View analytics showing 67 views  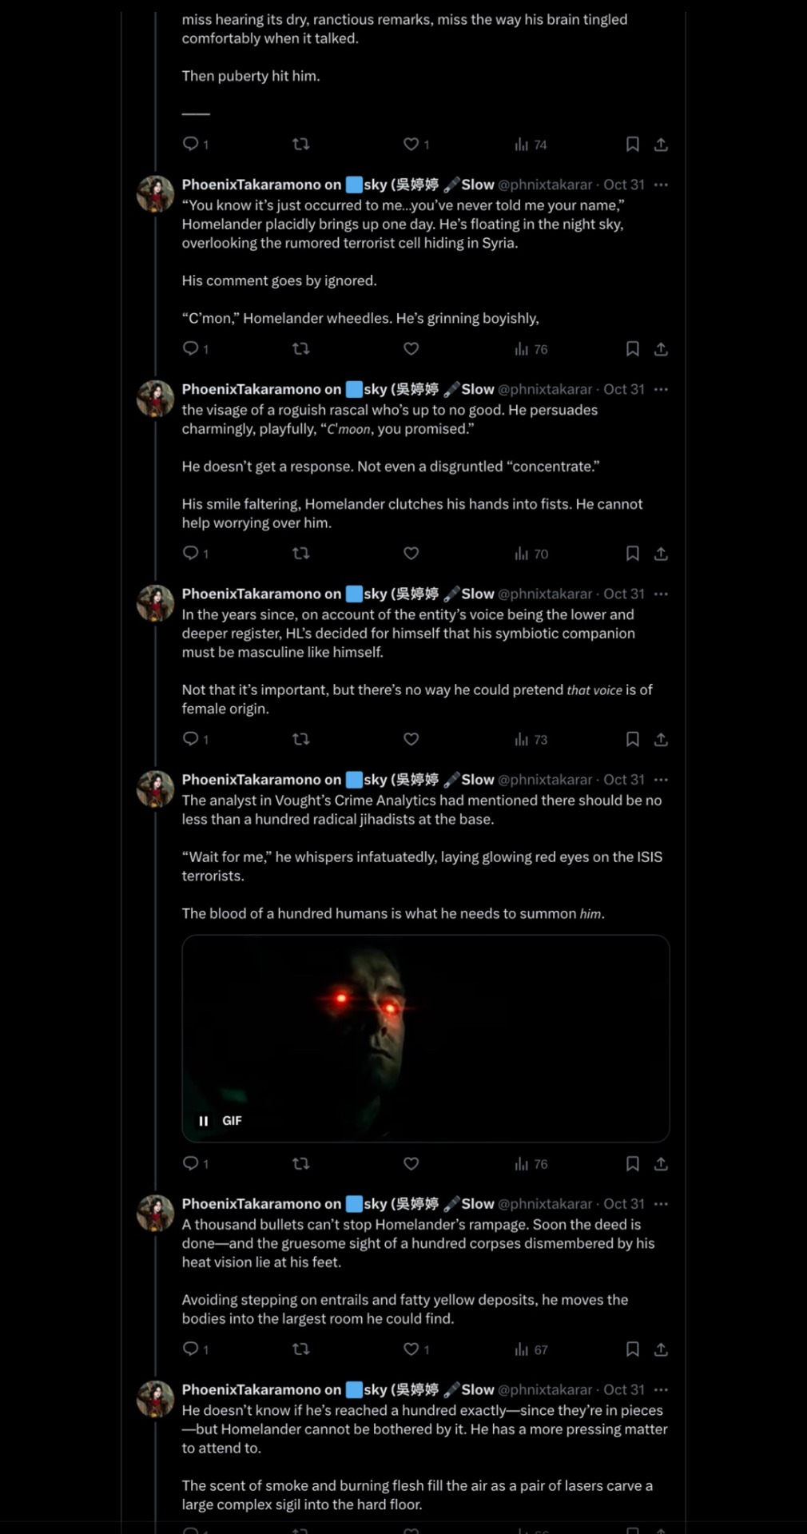tap(531, 1349)
